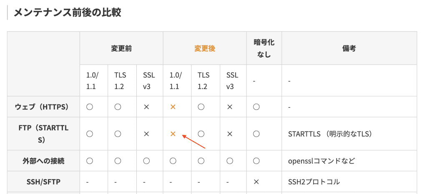This screenshot has height=194, width=427.
Task: Click the 変更前 column header
Action: coord(121,48)
